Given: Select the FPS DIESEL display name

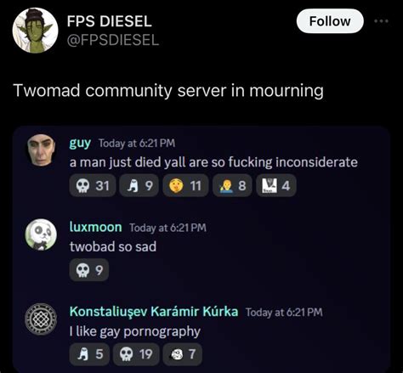Looking at the screenshot, I should [109, 21].
